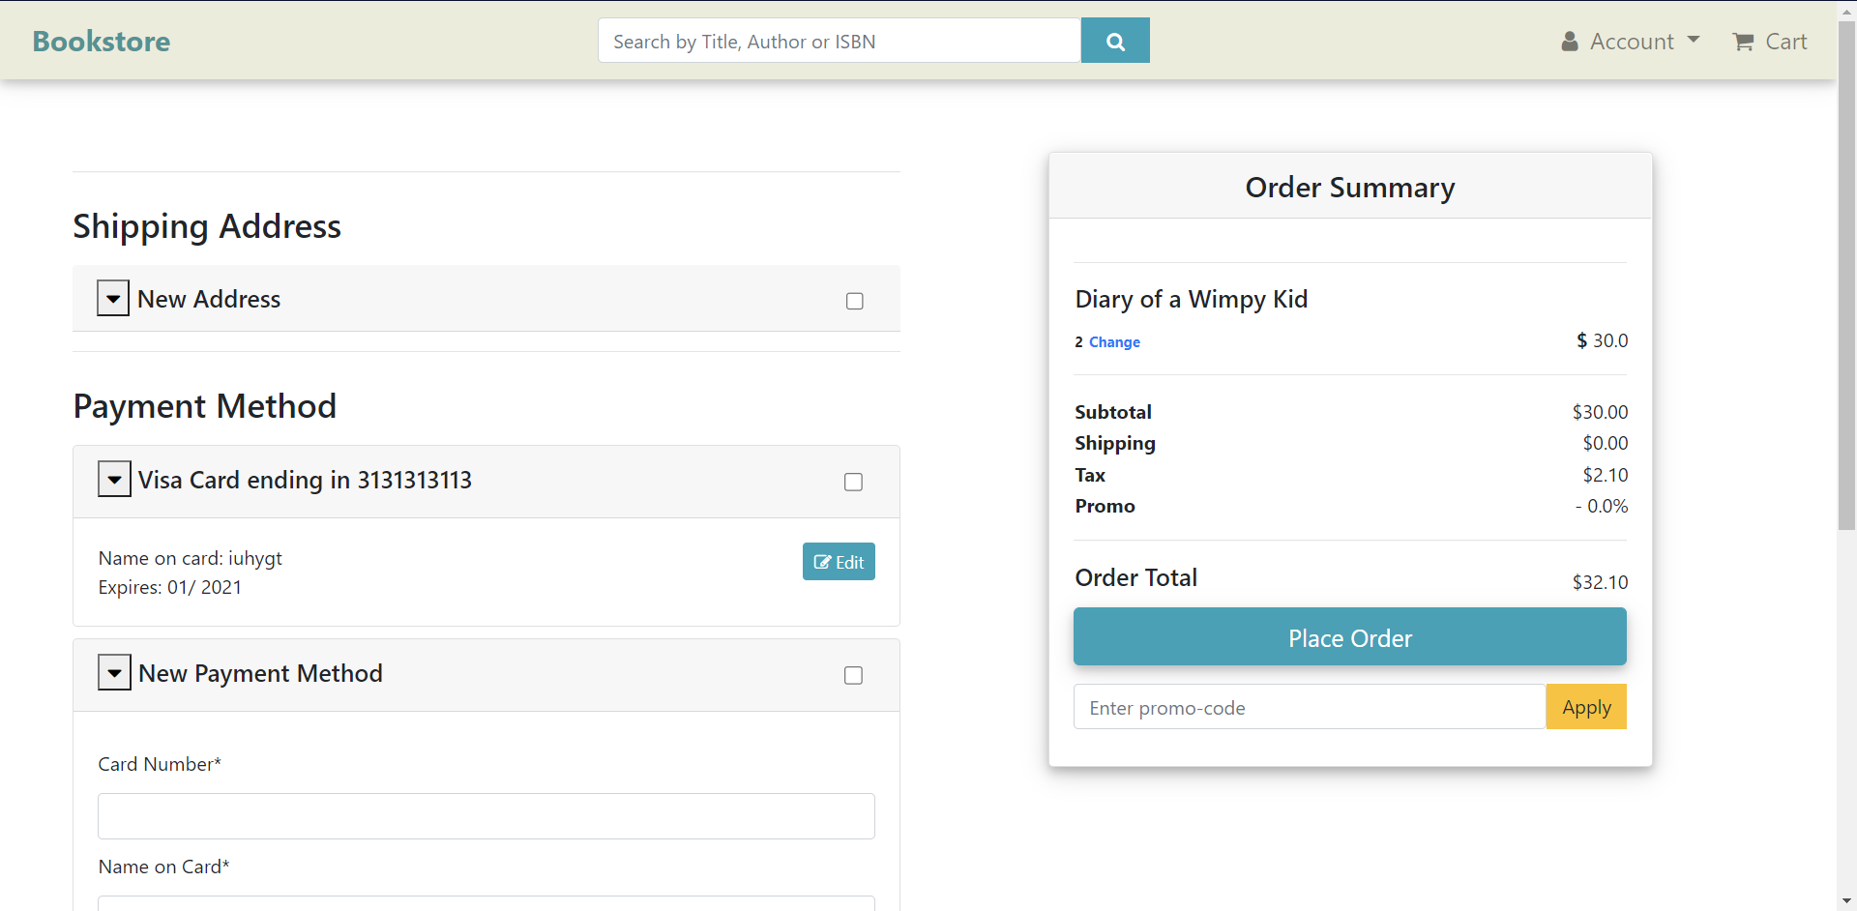Click Change link for item quantity
The height and width of the screenshot is (911, 1857).
pyautogui.click(x=1114, y=342)
